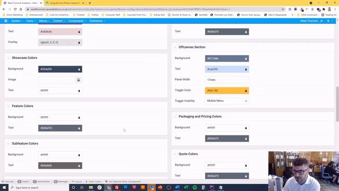The width and height of the screenshot is (339, 191).
Task: Open the Content menu
Action: (x=59, y=21)
